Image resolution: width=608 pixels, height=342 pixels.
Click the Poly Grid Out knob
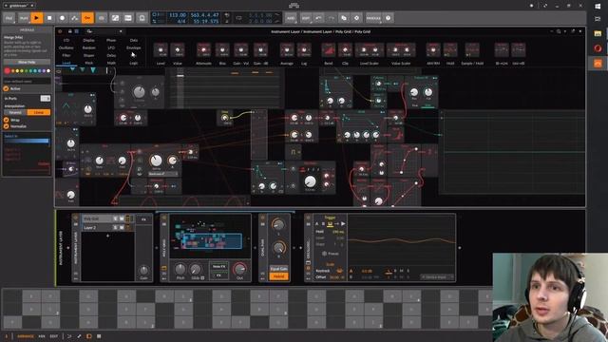point(239,268)
